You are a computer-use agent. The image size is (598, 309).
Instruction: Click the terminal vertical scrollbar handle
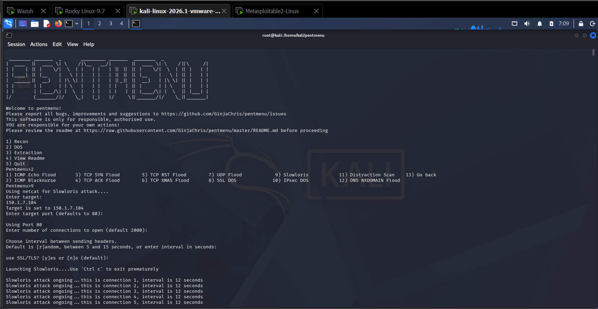(x=593, y=52)
